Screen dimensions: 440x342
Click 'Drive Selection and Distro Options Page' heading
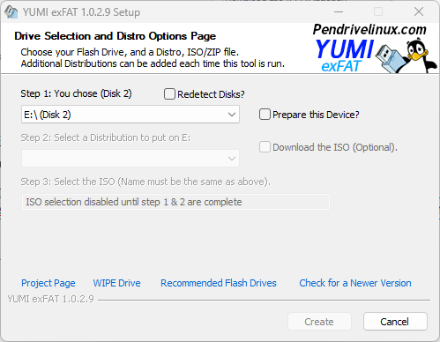[x=116, y=36]
